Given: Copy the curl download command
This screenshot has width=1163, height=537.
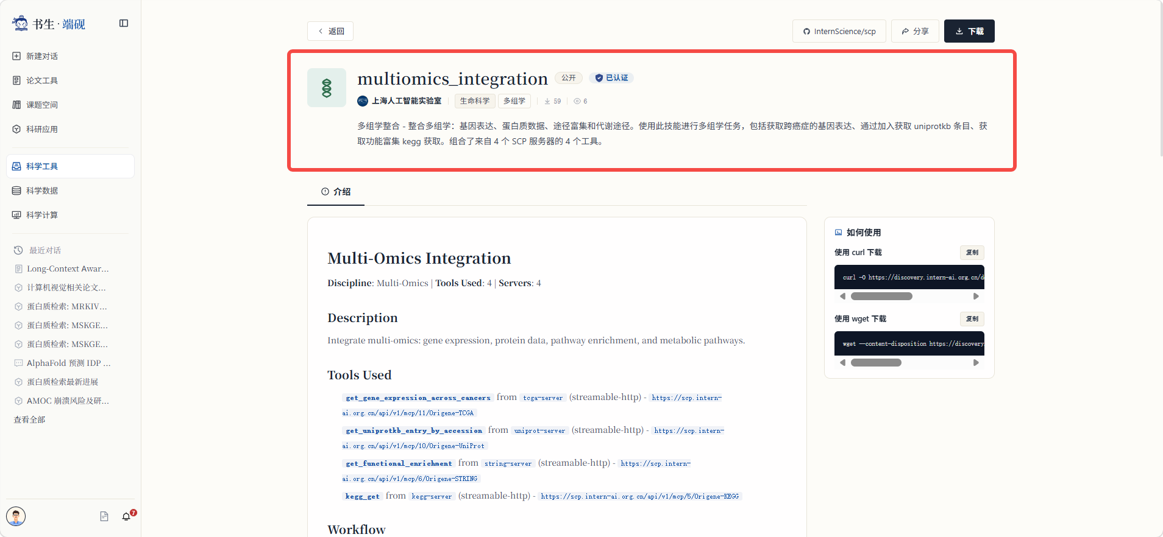Looking at the screenshot, I should tap(972, 253).
